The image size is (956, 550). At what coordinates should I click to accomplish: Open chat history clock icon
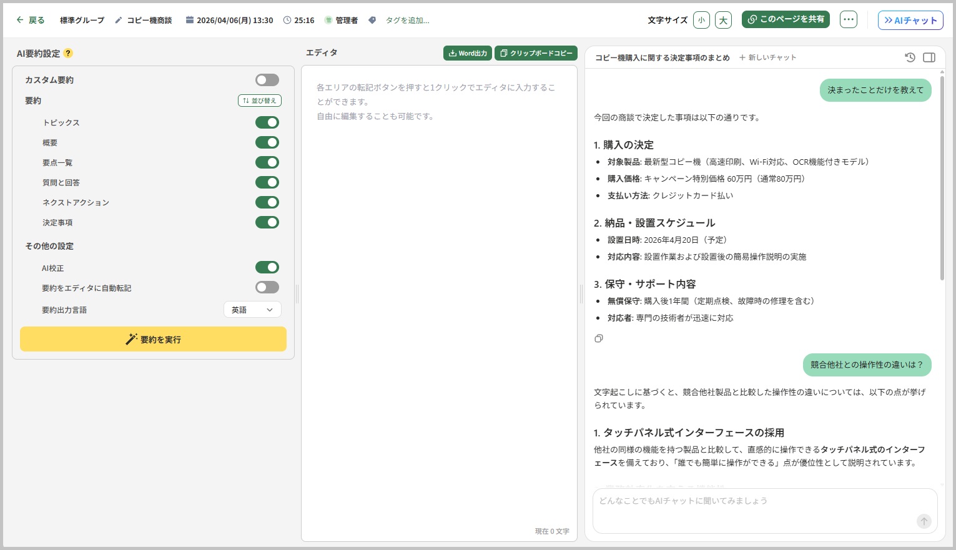coord(910,57)
